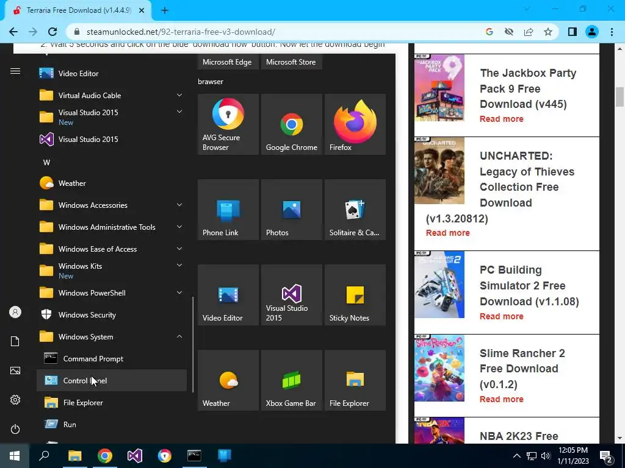This screenshot has width=625, height=468.
Task: Open Command Prompt from app list
Action: tap(112, 358)
